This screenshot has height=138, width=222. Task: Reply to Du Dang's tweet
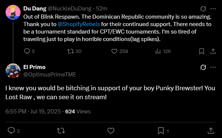29,51
